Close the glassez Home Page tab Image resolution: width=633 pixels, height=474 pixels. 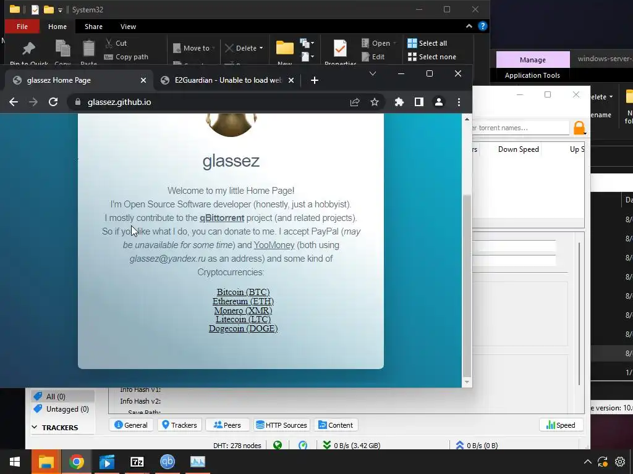[143, 80]
